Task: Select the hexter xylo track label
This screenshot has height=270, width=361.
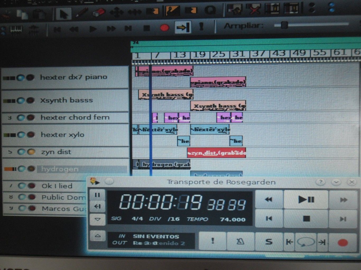Action: click(62, 135)
